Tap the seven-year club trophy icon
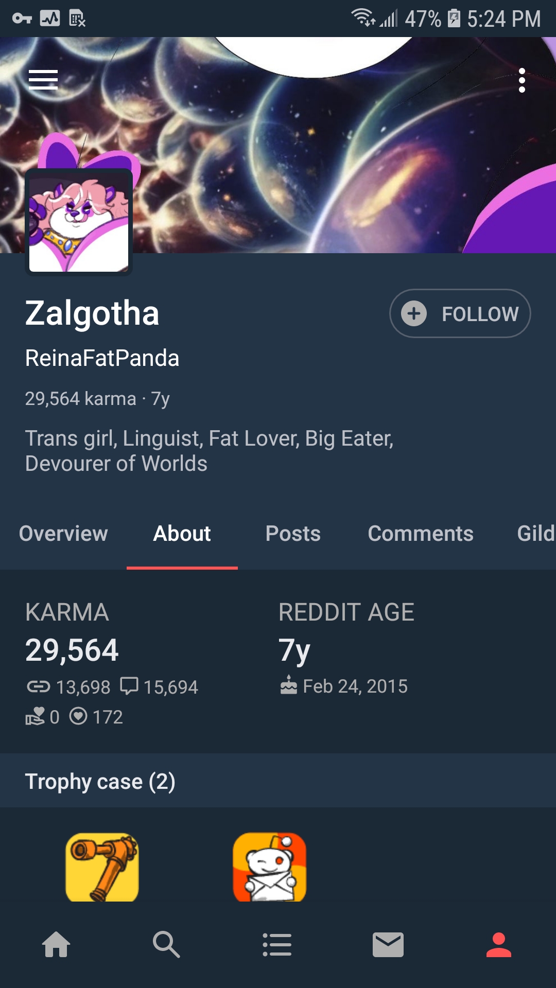Screen dimensions: 556x988 tap(102, 867)
